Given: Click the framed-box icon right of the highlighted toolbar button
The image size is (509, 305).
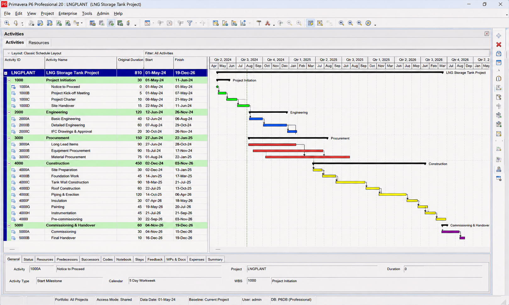Looking at the screenshot, I should pos(320,23).
